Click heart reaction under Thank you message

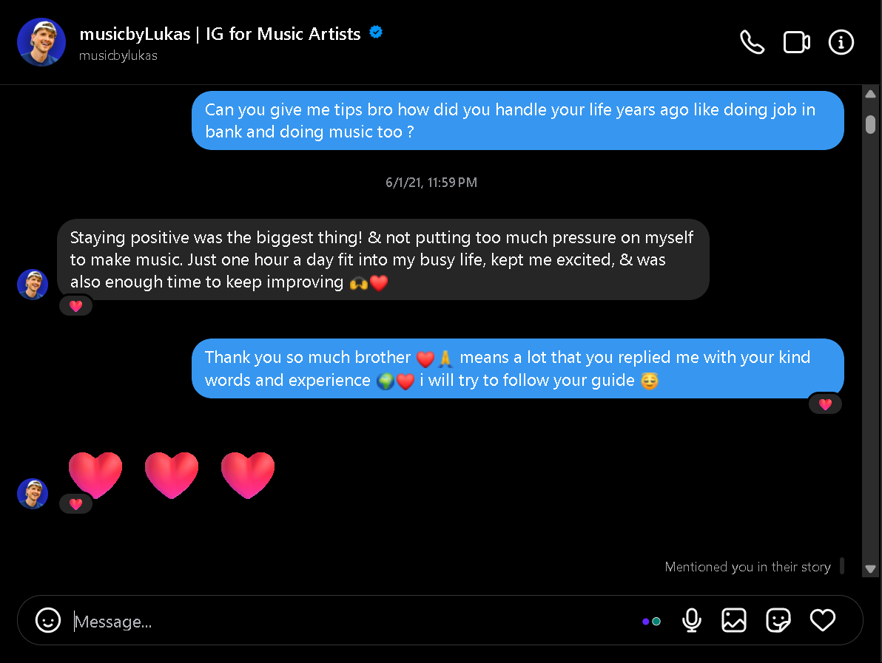coord(825,404)
